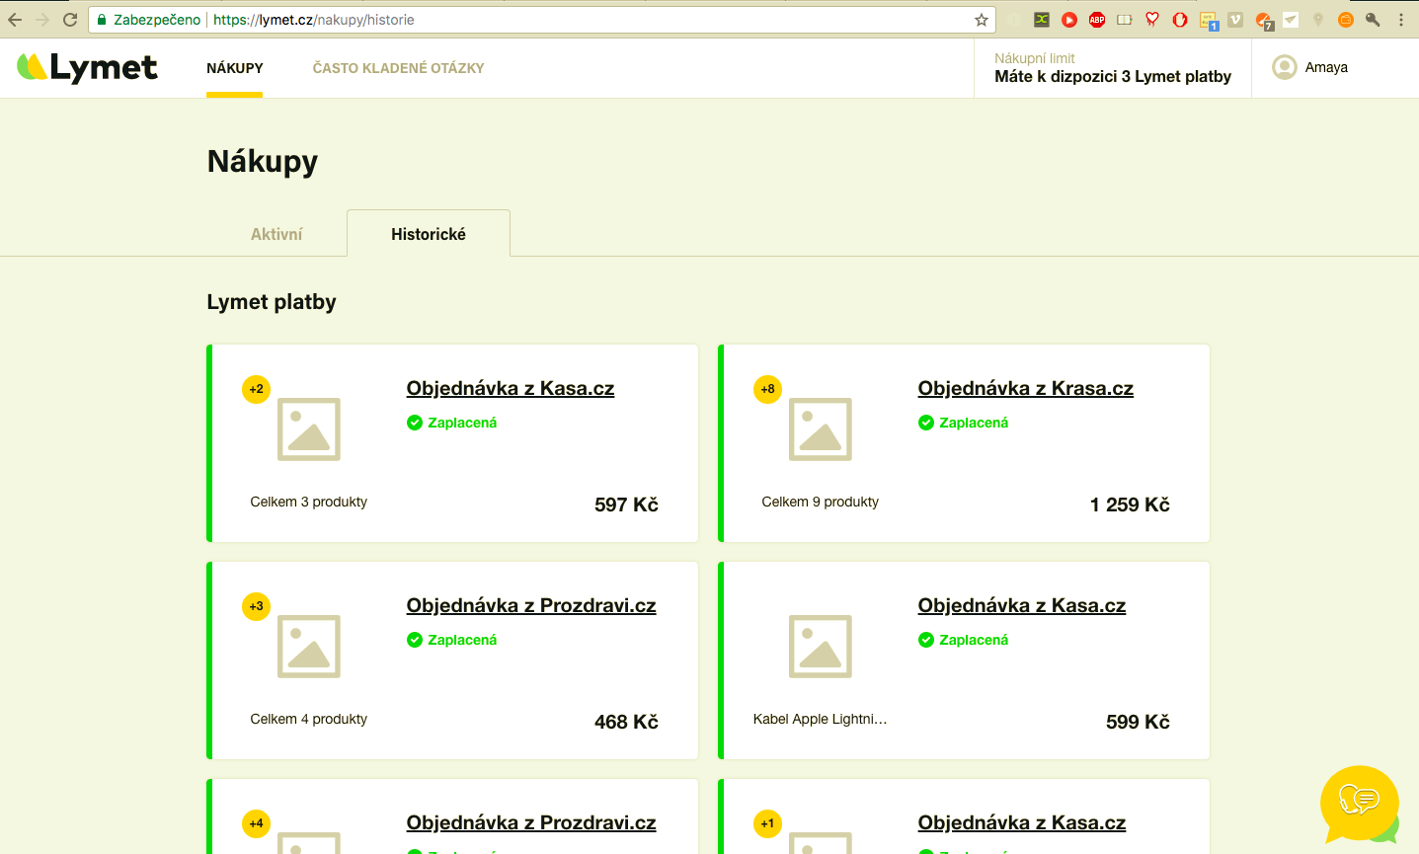Open the Adblock Plus ABP extension

[x=1097, y=20]
